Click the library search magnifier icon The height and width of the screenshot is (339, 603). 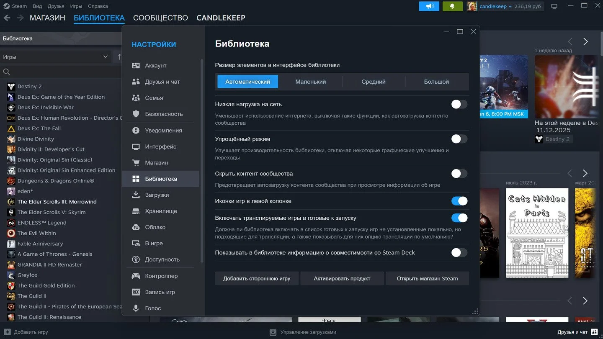pyautogui.click(x=6, y=72)
